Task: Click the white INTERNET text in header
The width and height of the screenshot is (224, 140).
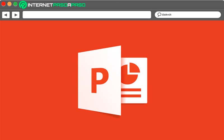Action: [40, 5]
